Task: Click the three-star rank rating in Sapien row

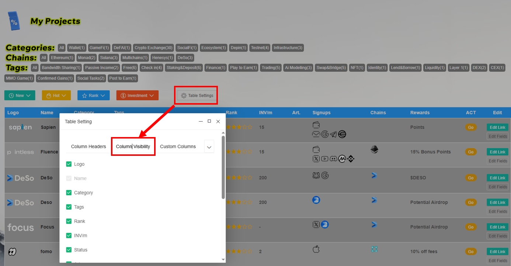Action: (x=239, y=127)
